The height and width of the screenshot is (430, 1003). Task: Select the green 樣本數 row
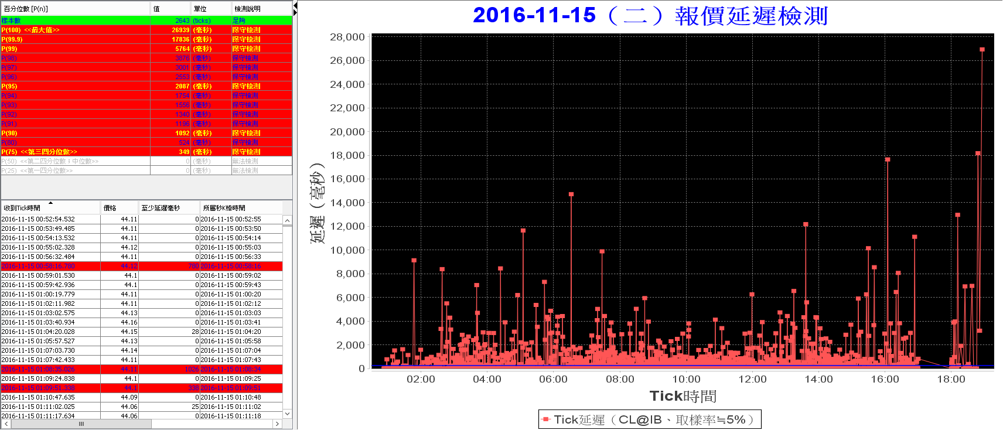[146, 21]
